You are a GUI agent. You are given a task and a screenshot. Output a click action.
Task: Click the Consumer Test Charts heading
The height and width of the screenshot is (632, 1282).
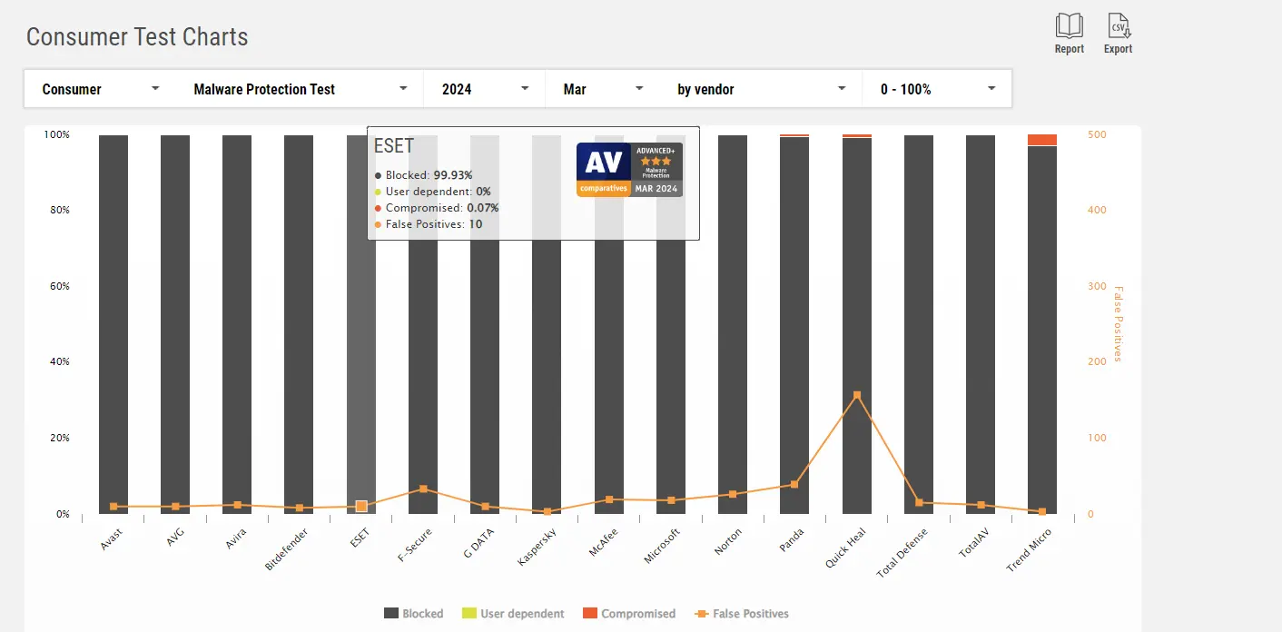point(137,37)
